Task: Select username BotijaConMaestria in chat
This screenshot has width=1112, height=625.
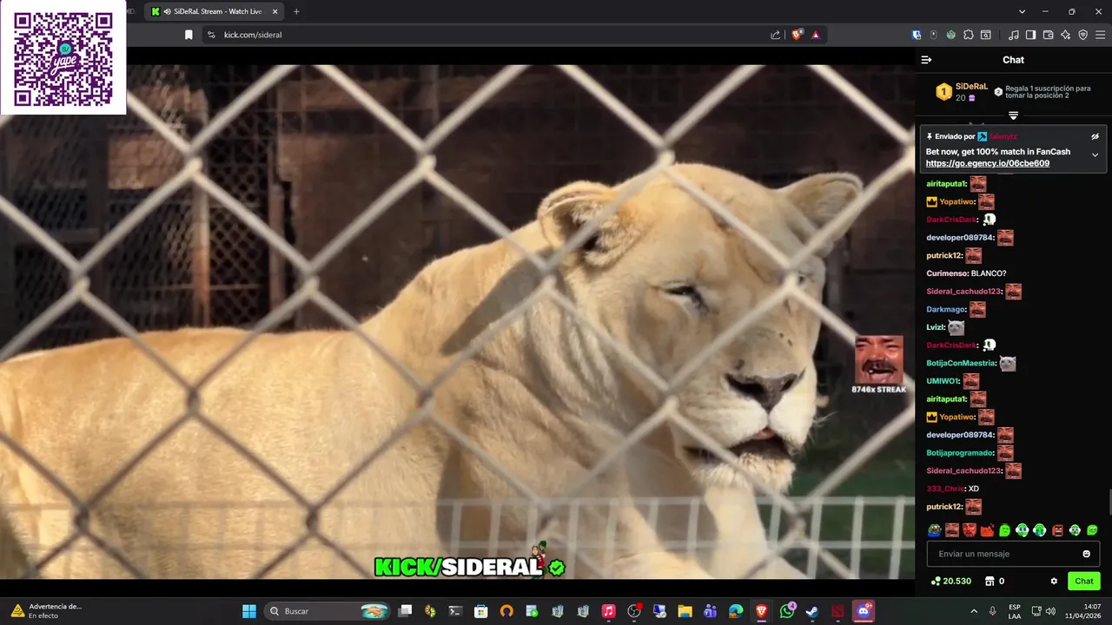Action: [961, 364]
